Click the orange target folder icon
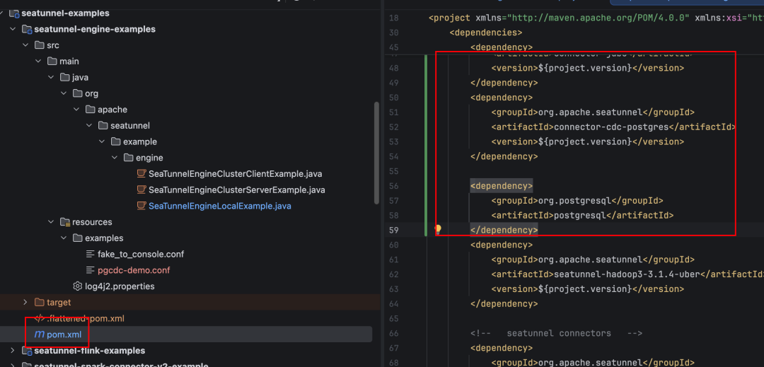764x367 pixels. pos(40,302)
